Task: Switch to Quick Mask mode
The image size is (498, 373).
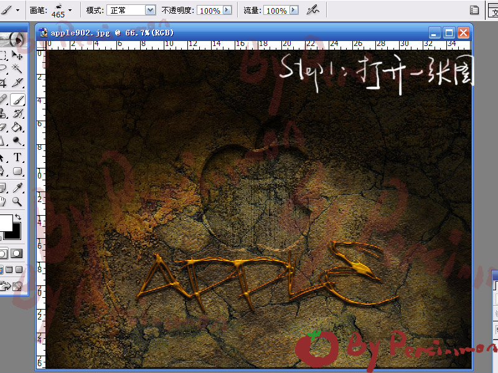Action: point(17,253)
